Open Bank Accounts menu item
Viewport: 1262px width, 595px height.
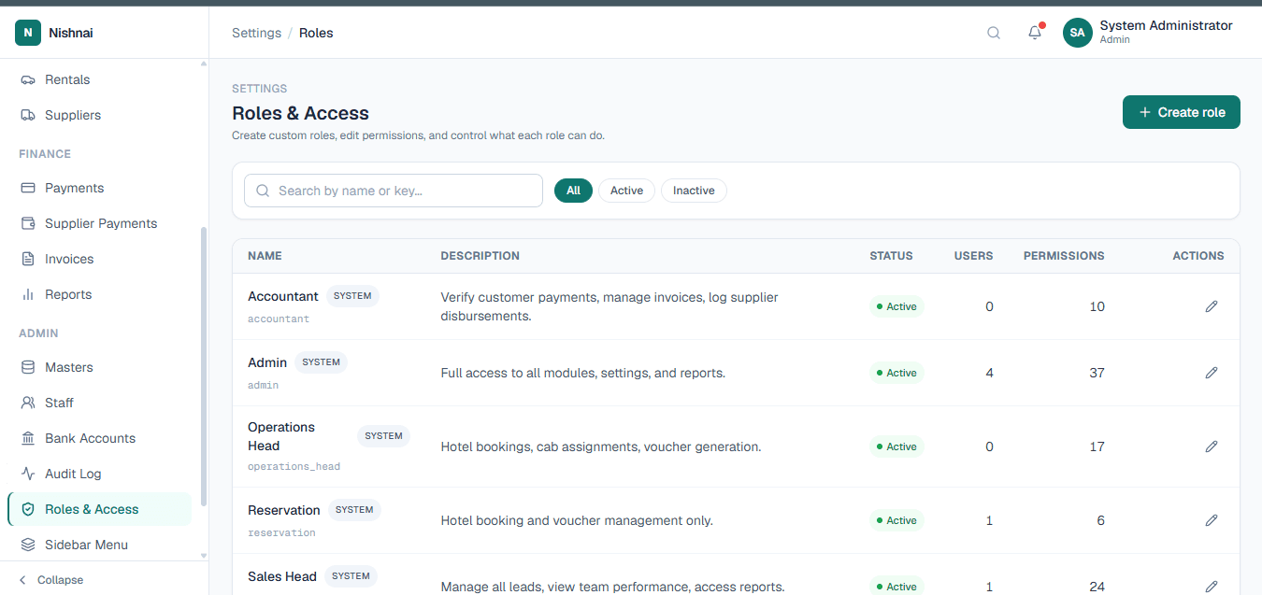tap(99, 438)
